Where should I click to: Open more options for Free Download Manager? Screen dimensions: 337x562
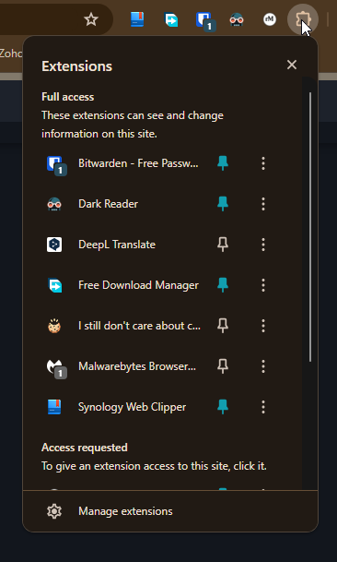(x=263, y=285)
